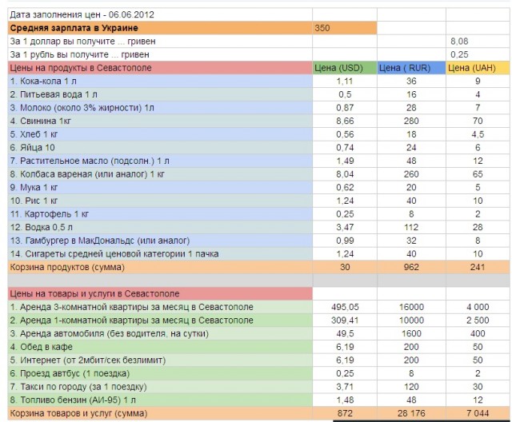Click the goods and services UAH total 7 044
Screen dimensions: 512x422
click(477, 412)
